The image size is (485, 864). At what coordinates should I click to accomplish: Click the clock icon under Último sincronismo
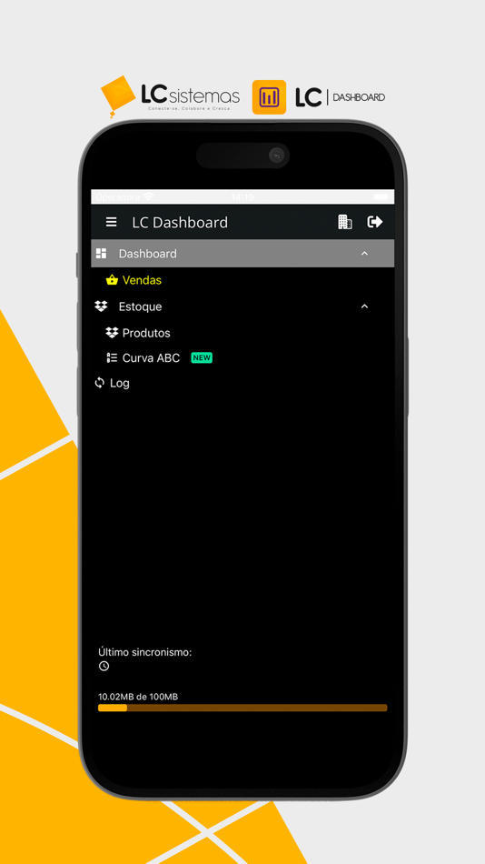(104, 666)
